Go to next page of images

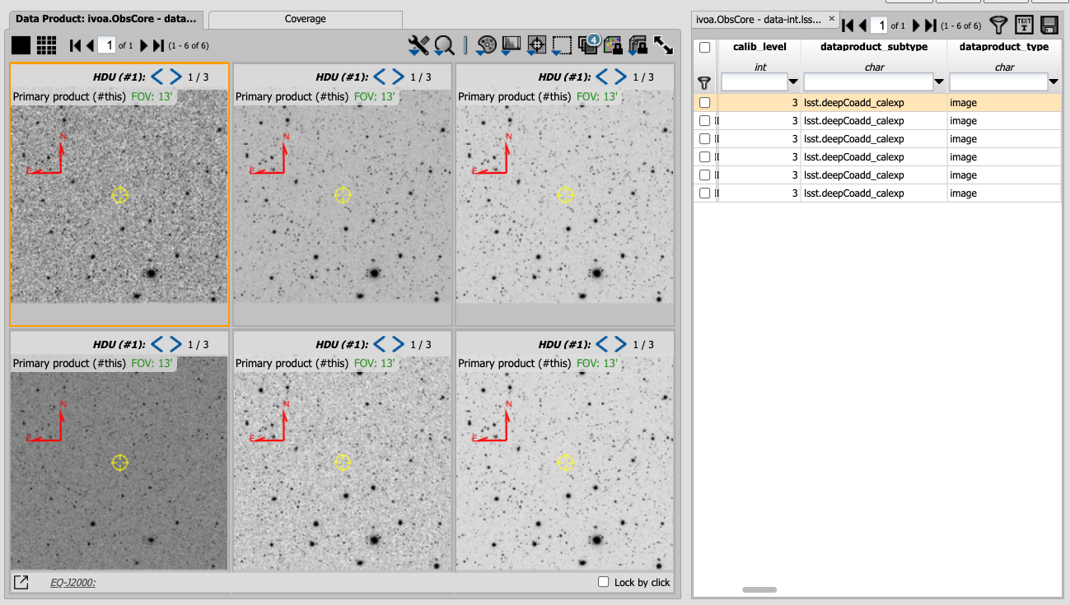pos(143,45)
